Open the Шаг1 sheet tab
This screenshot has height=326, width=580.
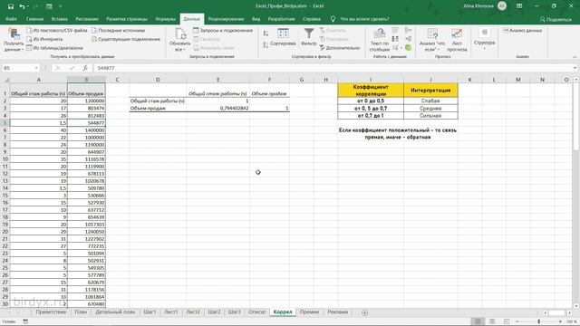pyautogui.click(x=150, y=312)
